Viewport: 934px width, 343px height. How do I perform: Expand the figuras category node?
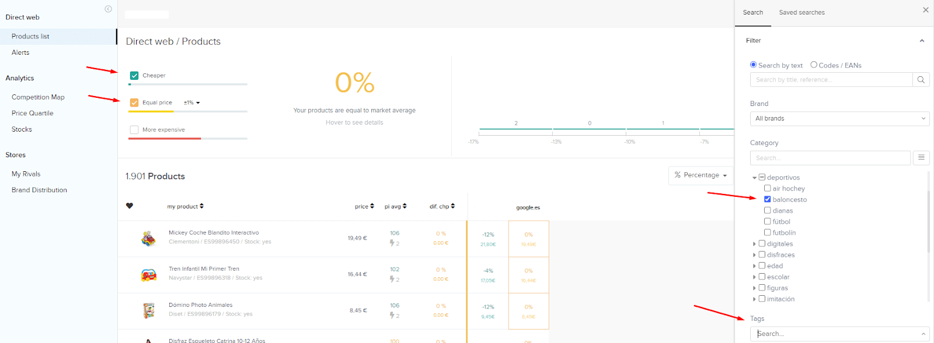(x=754, y=288)
